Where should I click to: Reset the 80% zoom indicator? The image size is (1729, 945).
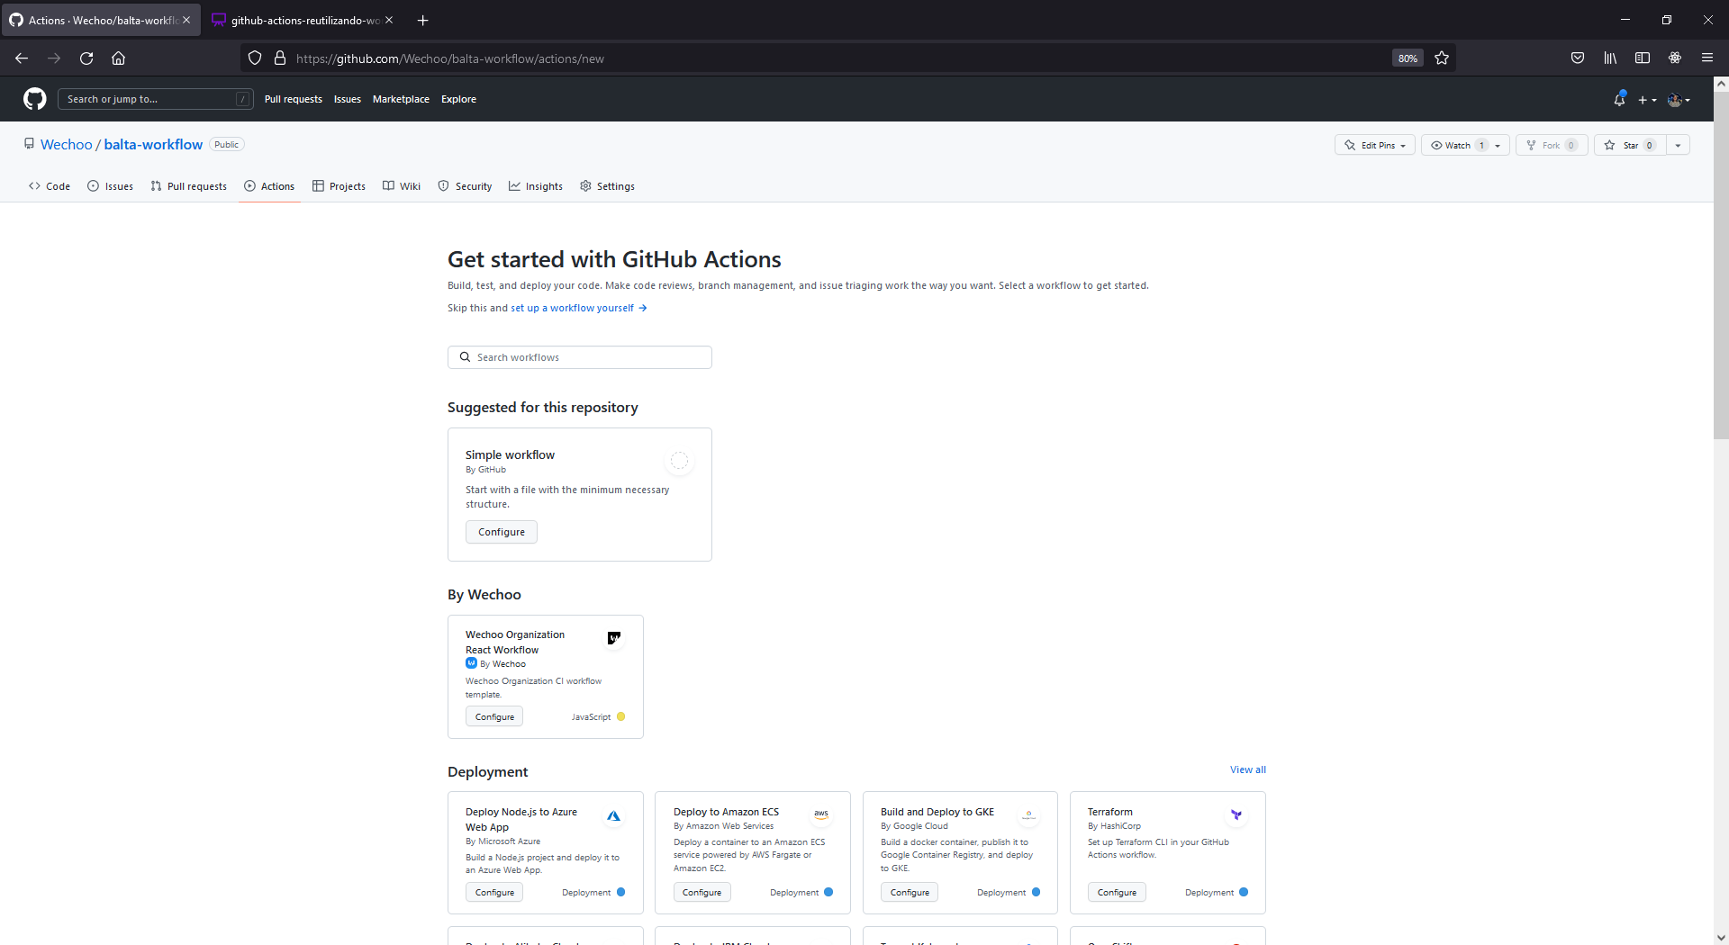(x=1408, y=58)
